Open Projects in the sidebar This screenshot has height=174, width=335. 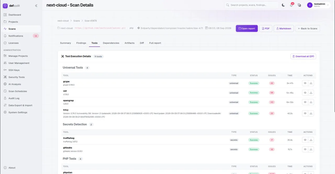(21, 22)
